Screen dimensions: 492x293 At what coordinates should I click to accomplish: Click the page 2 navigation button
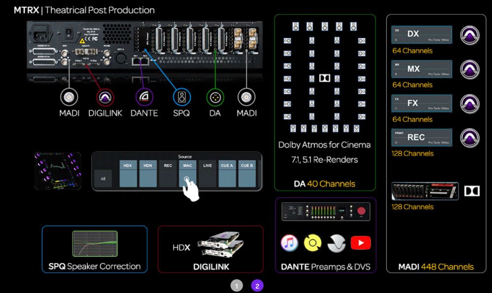pos(257,285)
